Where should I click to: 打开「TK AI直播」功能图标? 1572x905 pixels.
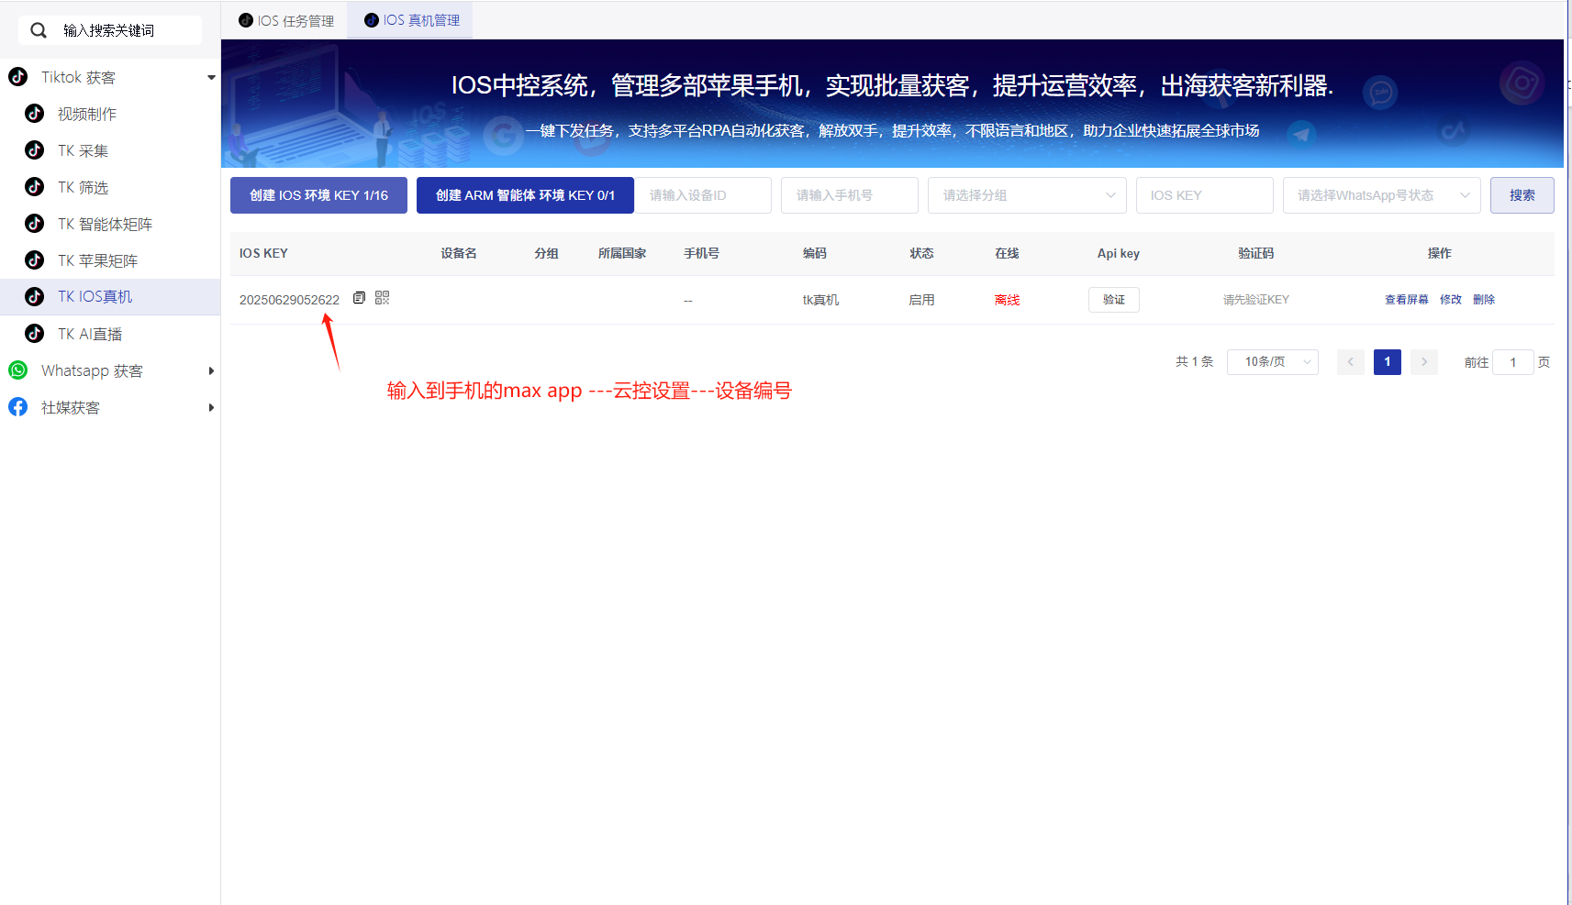(34, 333)
